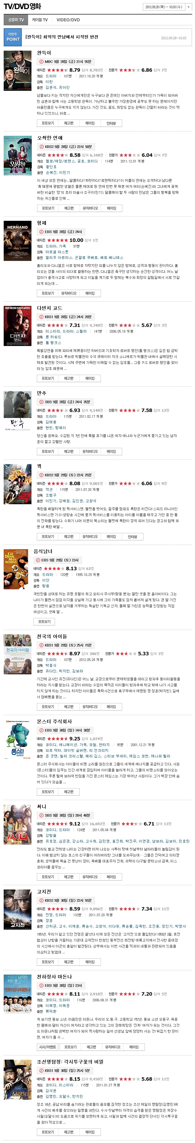Select the 공중파 TV tab
This screenshot has width=195, height=1143.
coord(16,20)
